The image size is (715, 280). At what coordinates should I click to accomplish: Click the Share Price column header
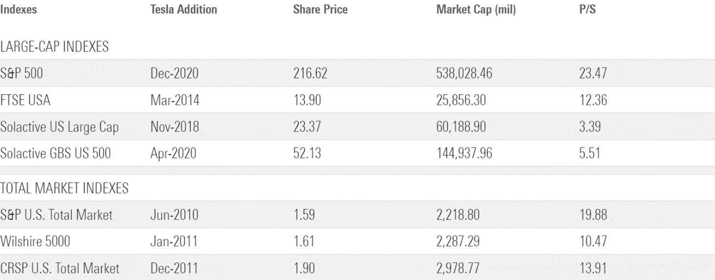tap(320, 9)
